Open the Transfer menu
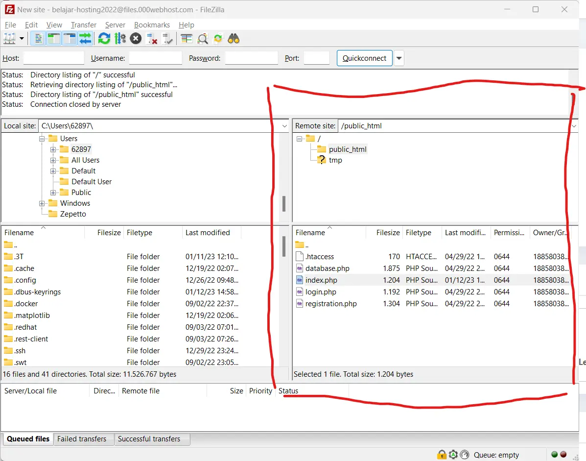This screenshot has height=461, width=586. [x=83, y=24]
